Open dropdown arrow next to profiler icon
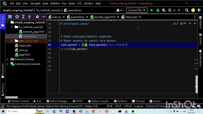The width and height of the screenshot is (203, 114). click(174, 10)
